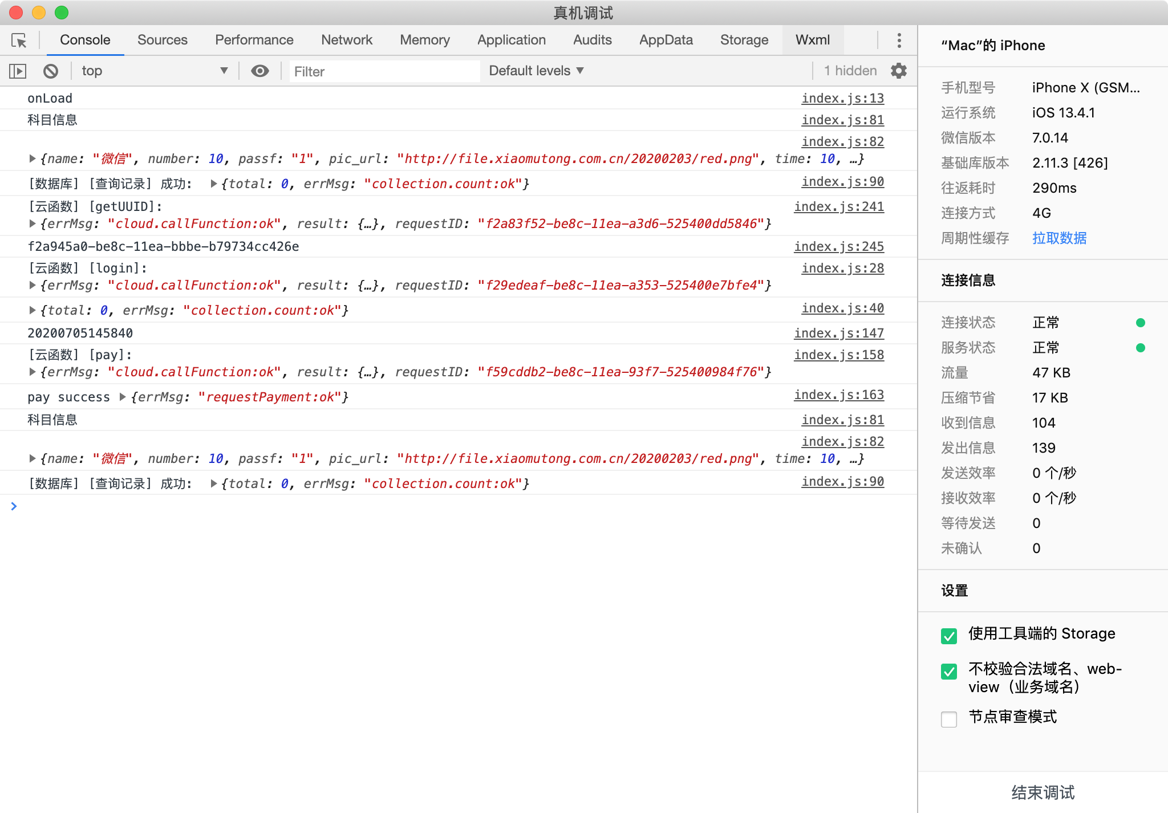Switch to the Network tab
The image size is (1168, 813).
click(346, 40)
